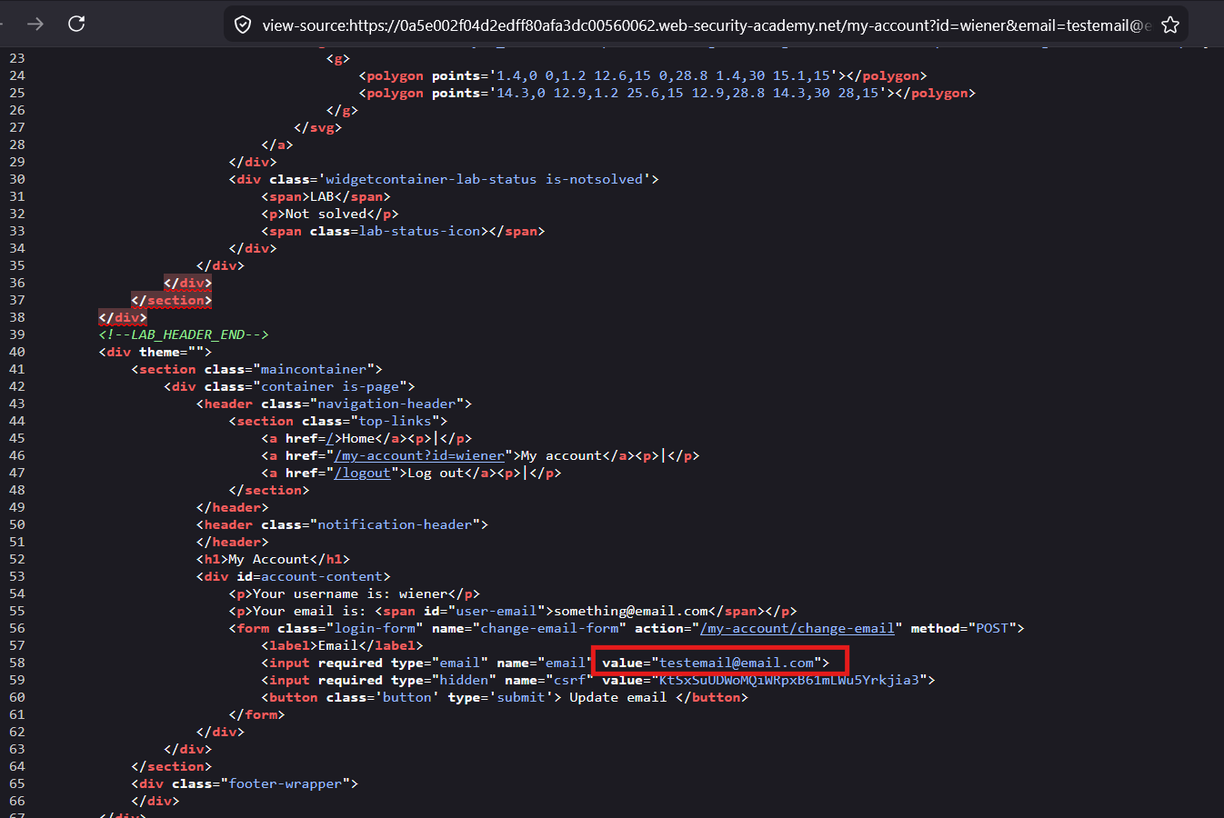Click the closing svg tag on line 27
1224x818 pixels.
point(317,127)
